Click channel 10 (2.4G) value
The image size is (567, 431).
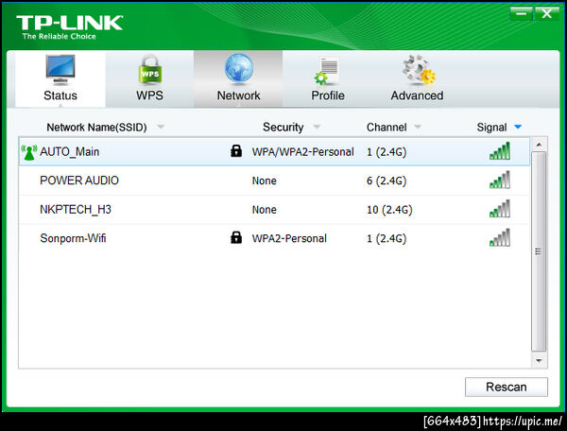pyautogui.click(x=389, y=210)
